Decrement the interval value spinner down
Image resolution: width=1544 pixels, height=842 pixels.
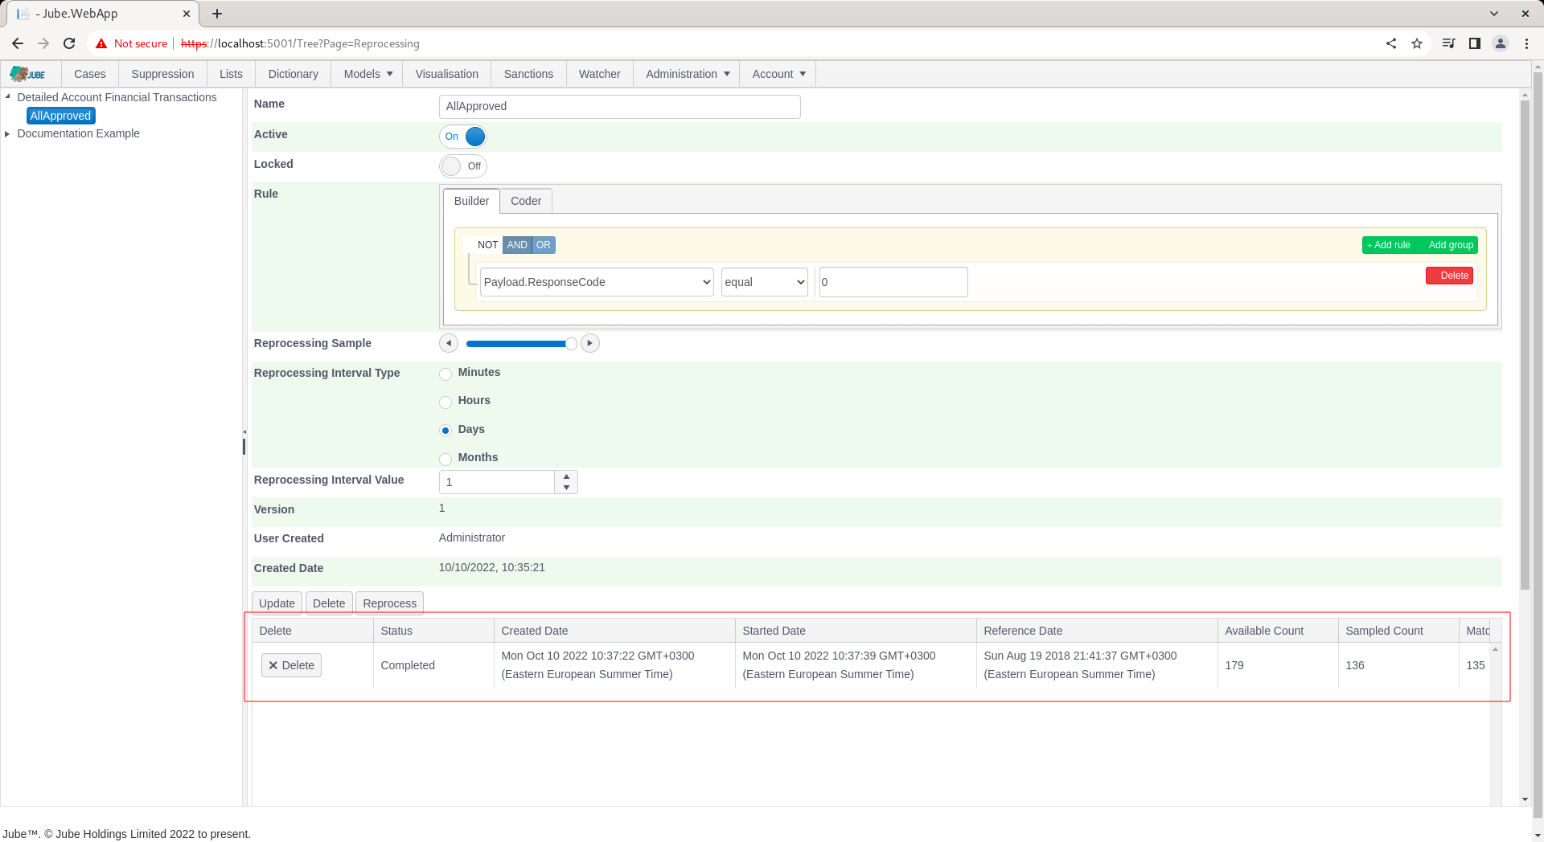566,488
